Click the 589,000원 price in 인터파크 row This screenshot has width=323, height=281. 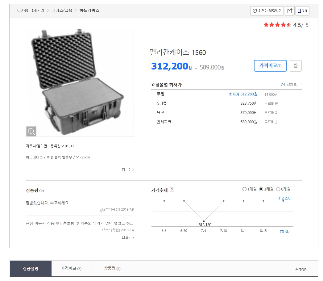[x=249, y=122]
